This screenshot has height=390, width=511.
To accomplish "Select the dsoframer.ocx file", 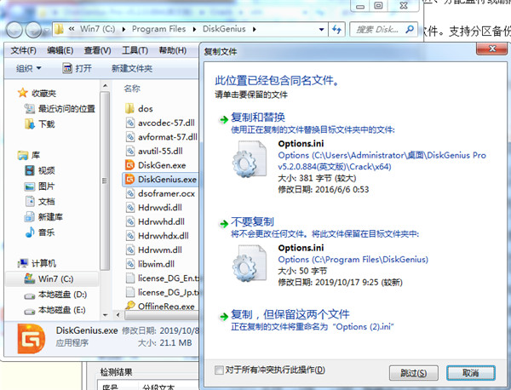I will (160, 193).
